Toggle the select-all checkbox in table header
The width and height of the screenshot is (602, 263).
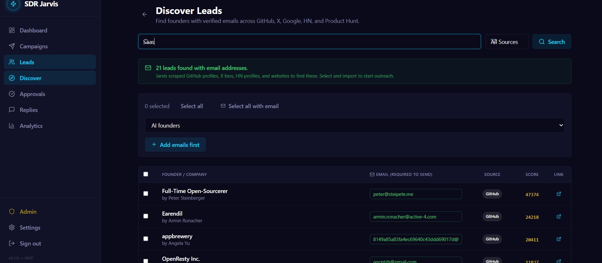[146, 174]
